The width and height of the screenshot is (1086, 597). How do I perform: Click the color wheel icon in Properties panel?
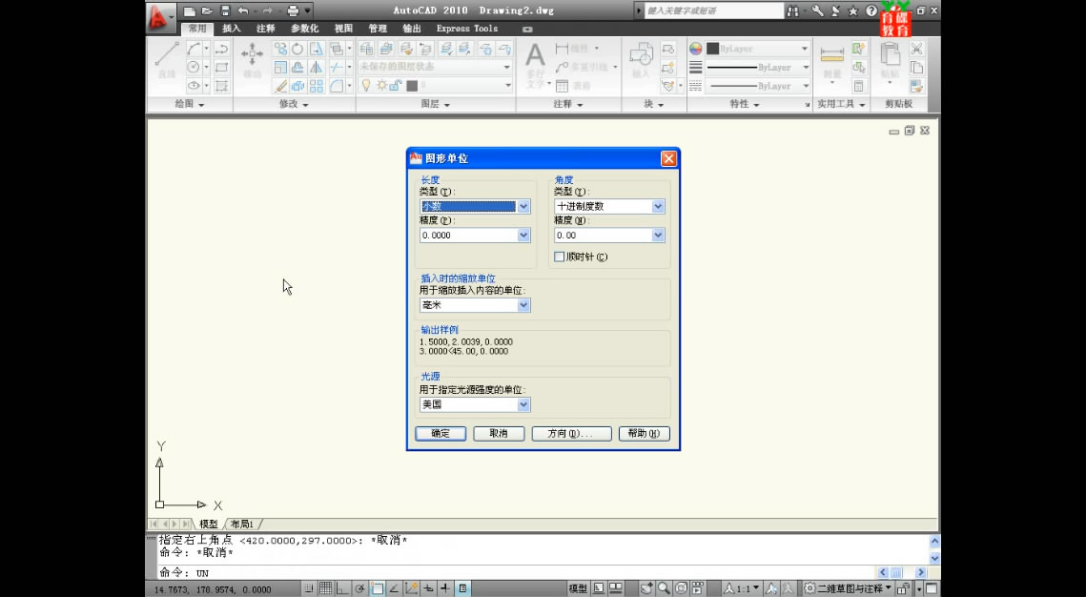click(x=695, y=49)
